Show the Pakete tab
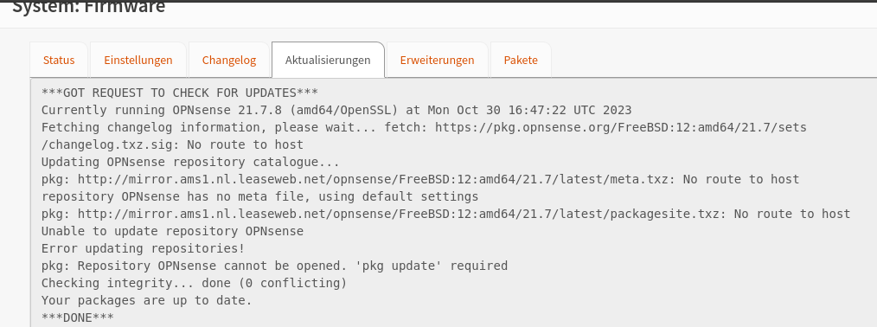 [521, 61]
